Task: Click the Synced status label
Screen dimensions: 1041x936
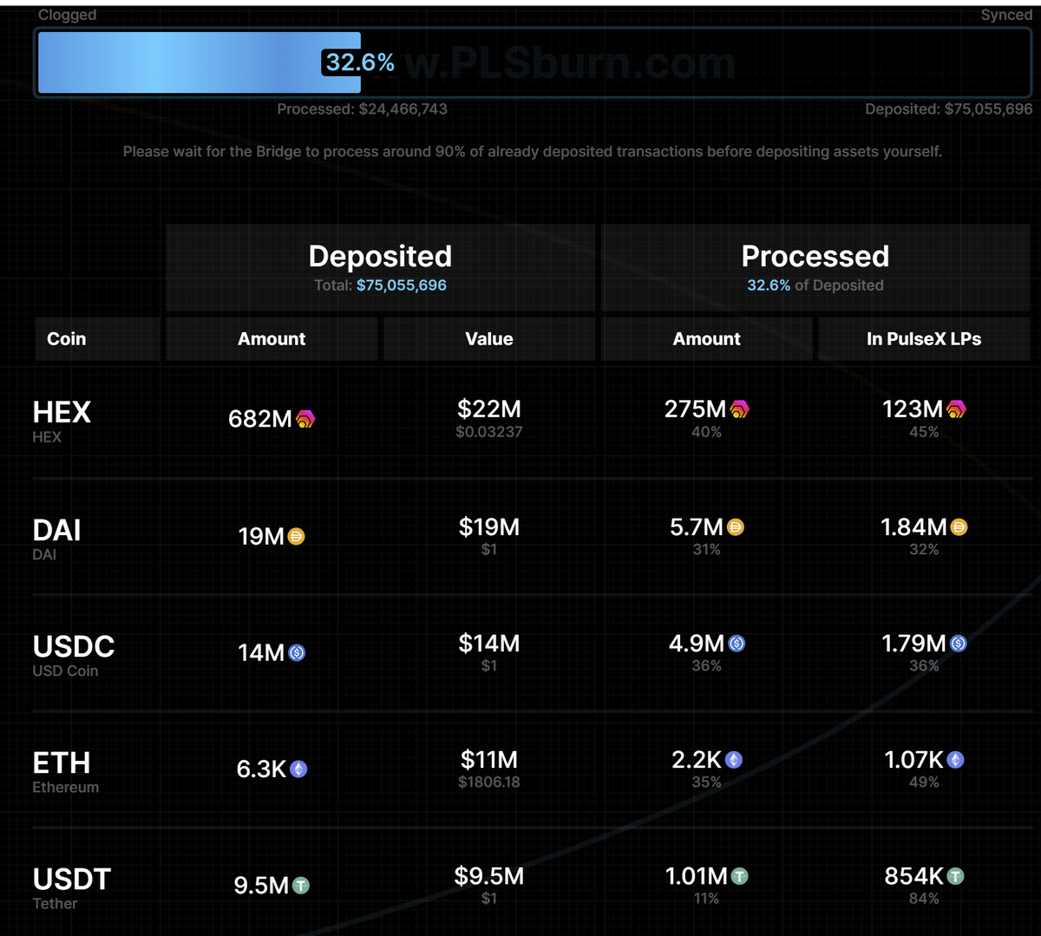Action: tap(1006, 15)
